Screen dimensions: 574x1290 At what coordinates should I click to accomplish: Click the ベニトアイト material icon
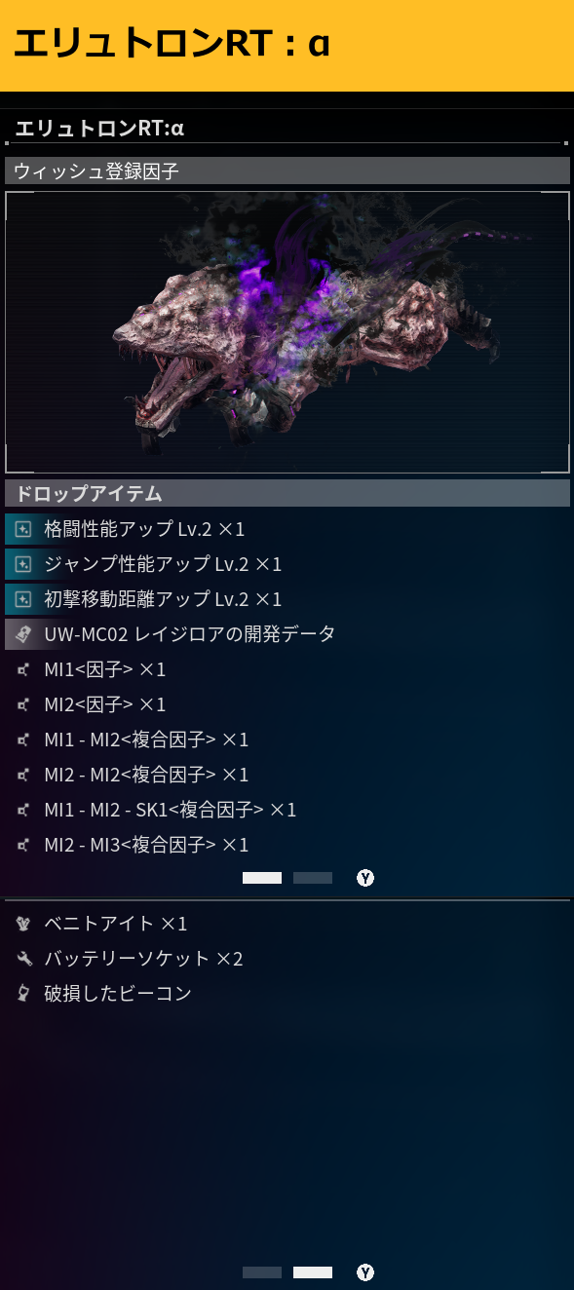[23, 923]
